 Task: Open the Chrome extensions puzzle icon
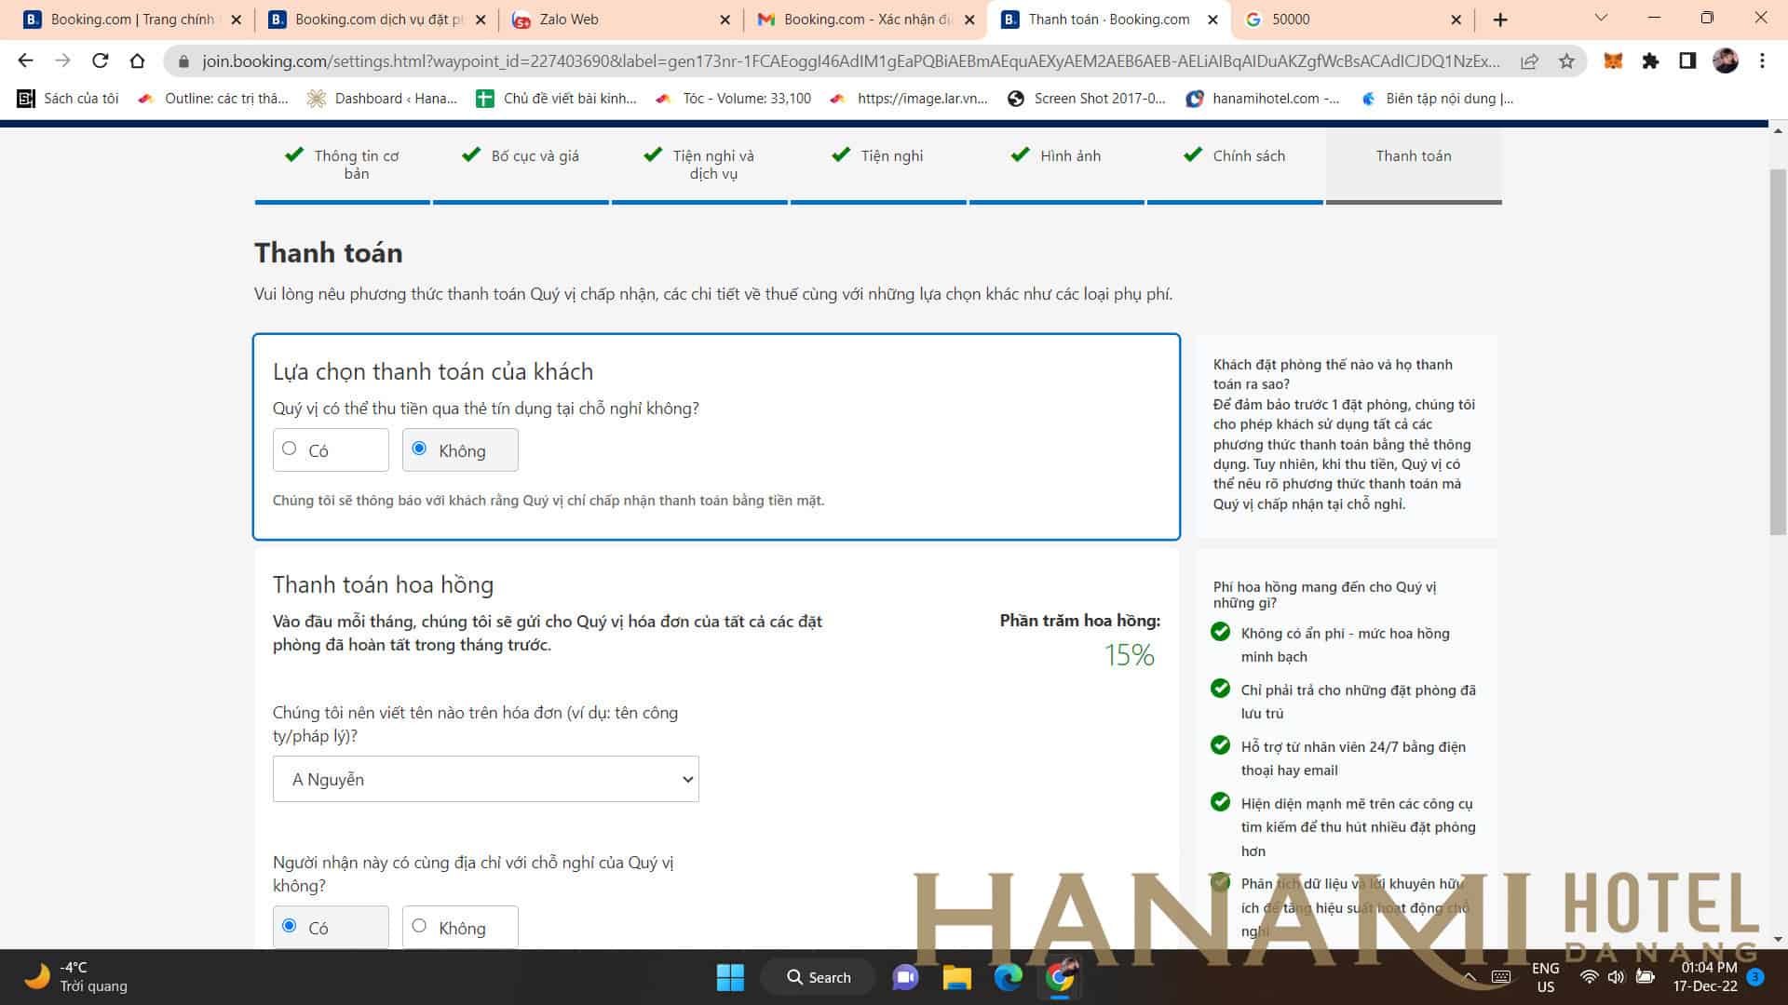1650,60
